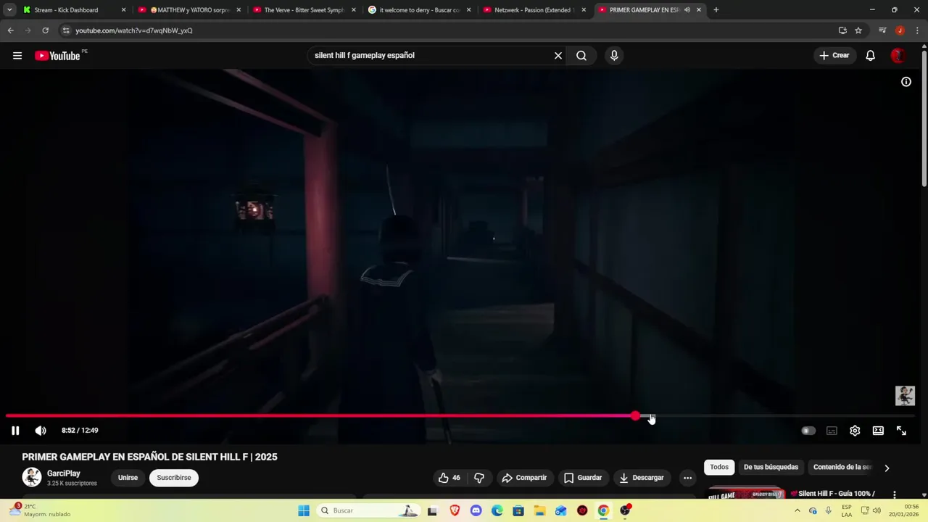
Task: Open the GarciPlay channel avatar
Action: 32,477
